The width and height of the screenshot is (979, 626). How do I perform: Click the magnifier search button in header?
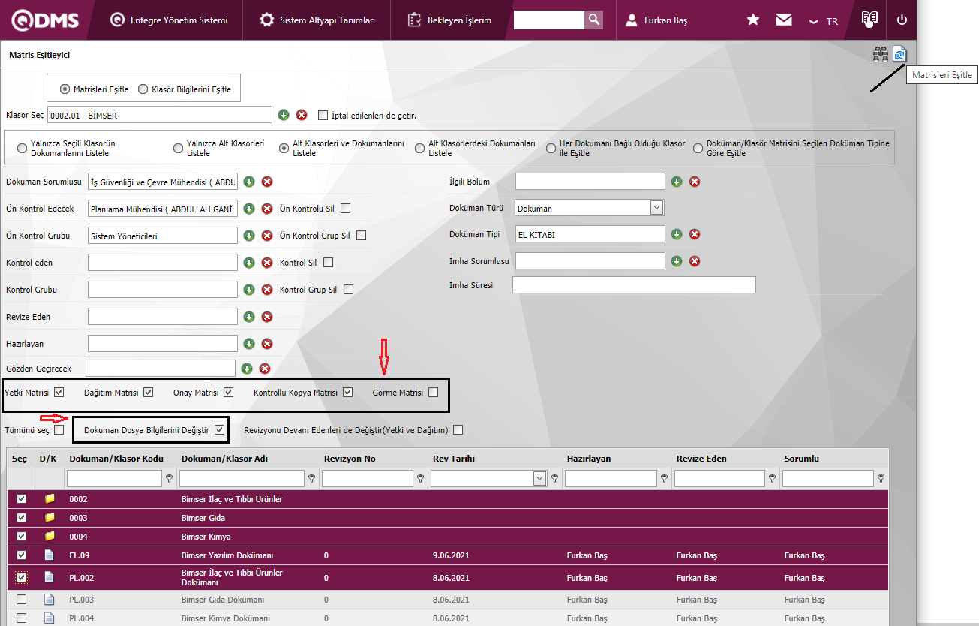(593, 20)
